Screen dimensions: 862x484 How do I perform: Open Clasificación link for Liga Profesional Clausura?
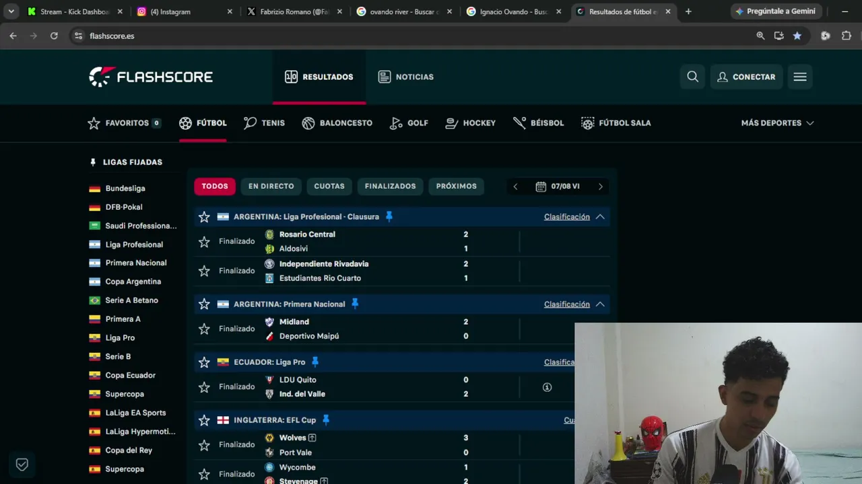567,216
